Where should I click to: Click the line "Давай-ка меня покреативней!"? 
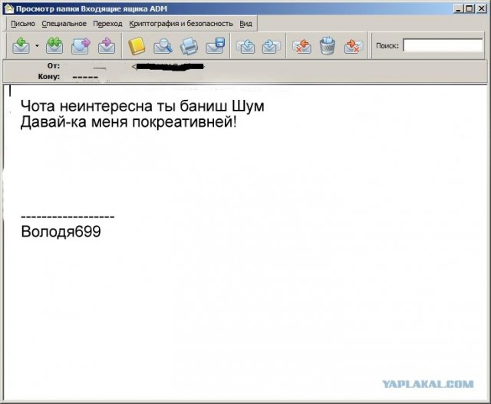[128, 122]
